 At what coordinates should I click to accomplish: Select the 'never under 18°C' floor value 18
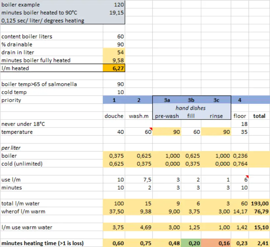coord(240,124)
